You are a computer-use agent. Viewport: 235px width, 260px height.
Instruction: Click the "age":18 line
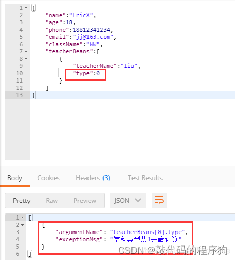tap(61, 22)
